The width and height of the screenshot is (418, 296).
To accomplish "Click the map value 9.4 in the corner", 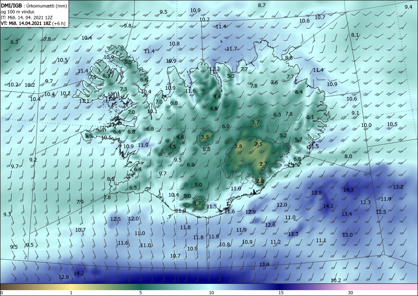I will click(x=408, y=7).
